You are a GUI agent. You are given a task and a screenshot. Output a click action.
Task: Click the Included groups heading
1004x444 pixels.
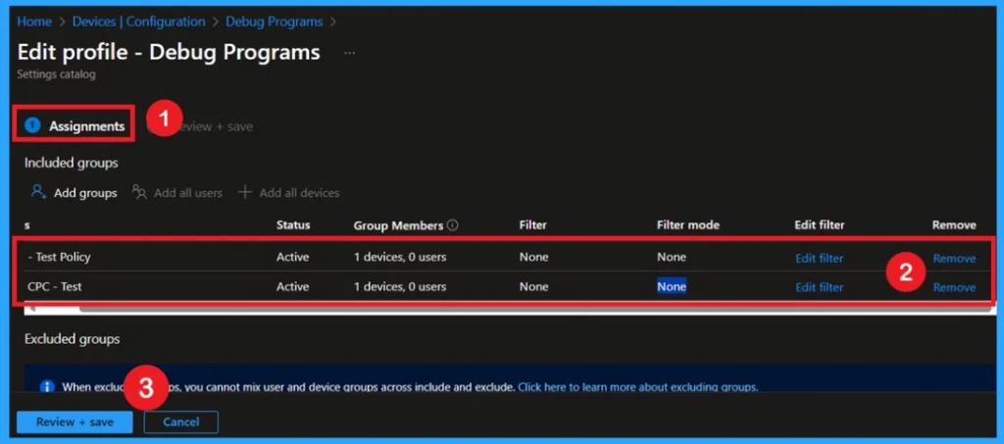coord(71,163)
